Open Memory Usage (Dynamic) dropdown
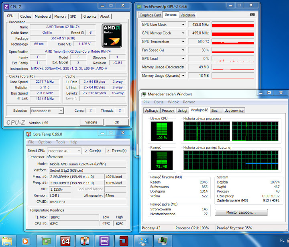Image resolution: width=289 pixels, height=247 pixels. [183, 76]
